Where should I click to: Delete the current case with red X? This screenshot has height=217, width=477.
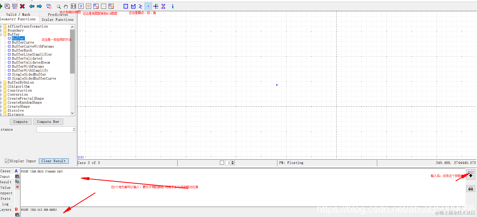point(22,6)
